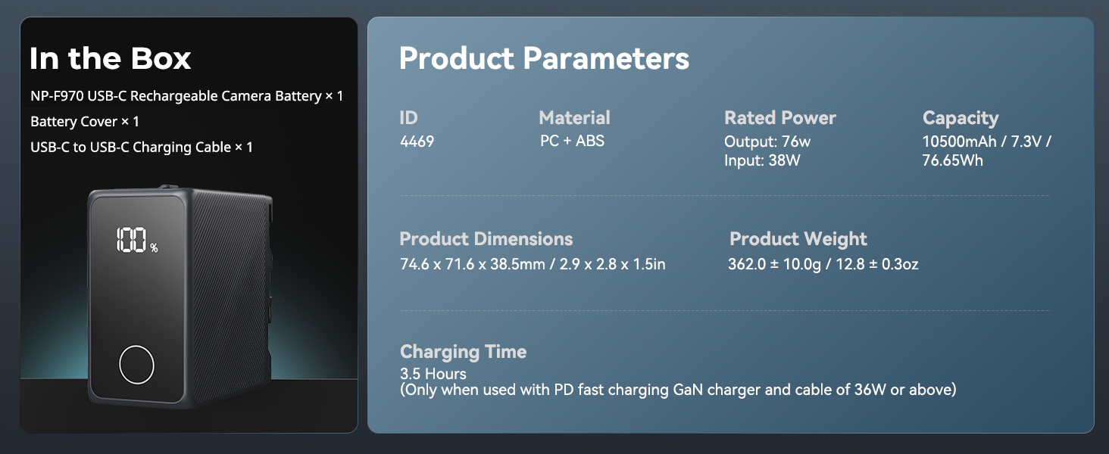1109x454 pixels.
Task: Select the "PC + ABS" material value
Action: pos(572,141)
